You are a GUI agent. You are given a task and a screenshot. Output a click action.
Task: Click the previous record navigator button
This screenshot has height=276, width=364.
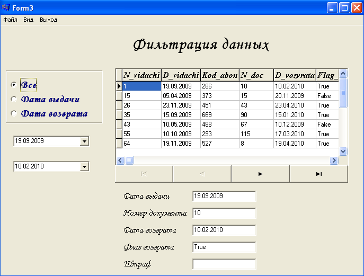tap(202, 174)
